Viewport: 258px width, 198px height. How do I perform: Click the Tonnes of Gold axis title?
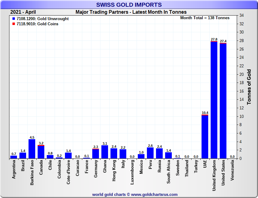pos(249,87)
